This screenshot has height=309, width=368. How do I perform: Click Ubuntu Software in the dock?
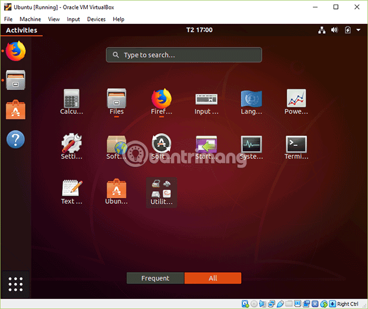click(16, 110)
